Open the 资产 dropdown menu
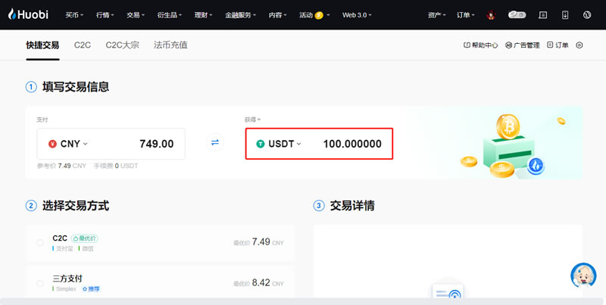 (436, 14)
